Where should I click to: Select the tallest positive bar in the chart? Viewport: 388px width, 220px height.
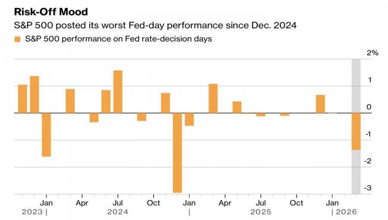[118, 91]
